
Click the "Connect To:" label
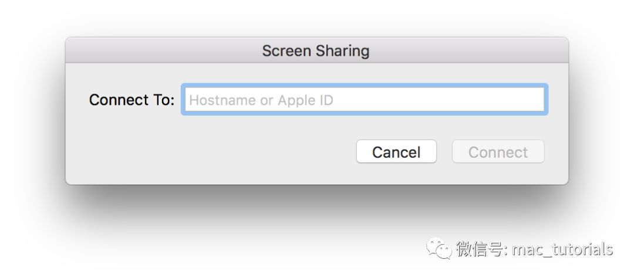pyautogui.click(x=131, y=100)
